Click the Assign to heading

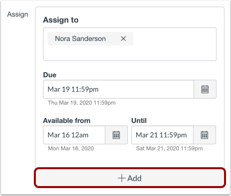[x=61, y=20]
